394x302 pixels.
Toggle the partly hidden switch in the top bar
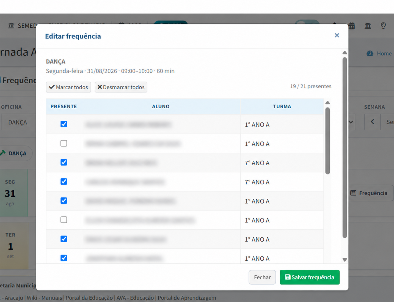point(307,22)
